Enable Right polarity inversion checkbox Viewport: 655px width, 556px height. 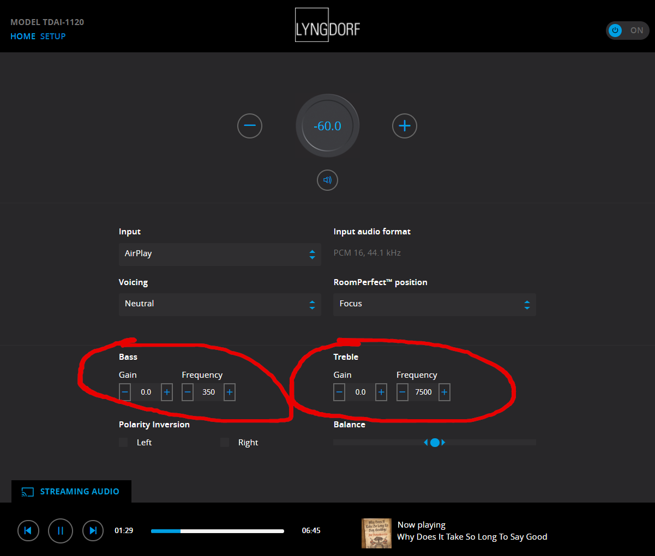[x=225, y=442]
